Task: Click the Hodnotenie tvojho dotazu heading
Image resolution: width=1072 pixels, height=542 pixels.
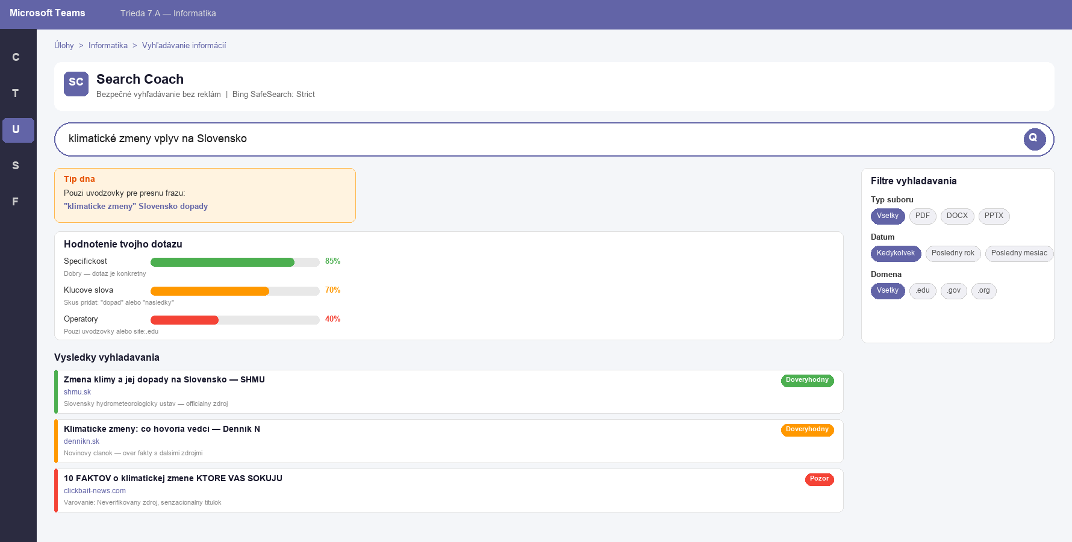Action: click(123, 244)
